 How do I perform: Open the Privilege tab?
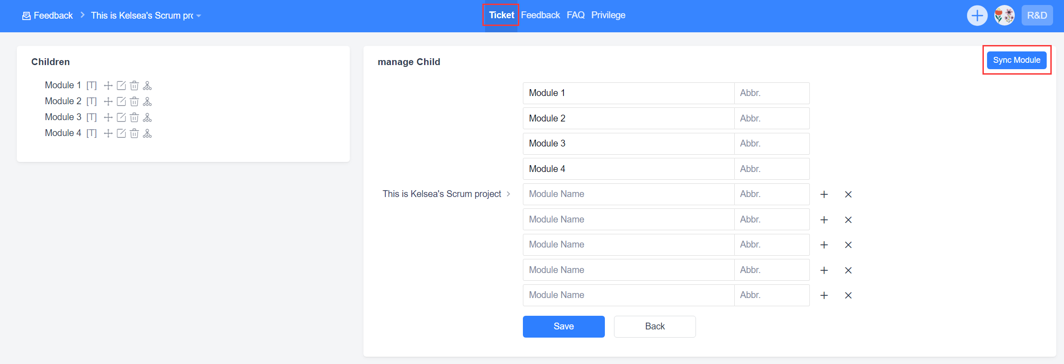(608, 15)
